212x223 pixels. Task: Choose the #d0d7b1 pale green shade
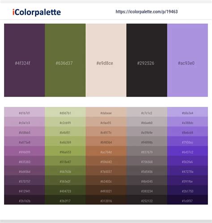pos(65,112)
